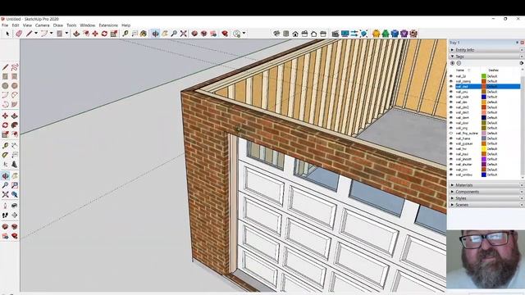Open the Line tool dropdown arrow
525x295 pixels.
point(36,34)
